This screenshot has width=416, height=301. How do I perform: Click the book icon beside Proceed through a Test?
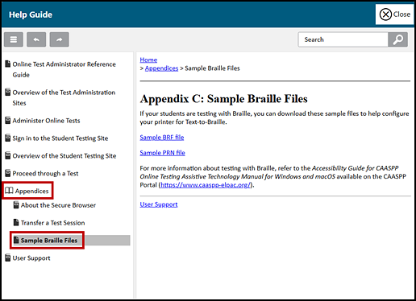click(x=8, y=173)
